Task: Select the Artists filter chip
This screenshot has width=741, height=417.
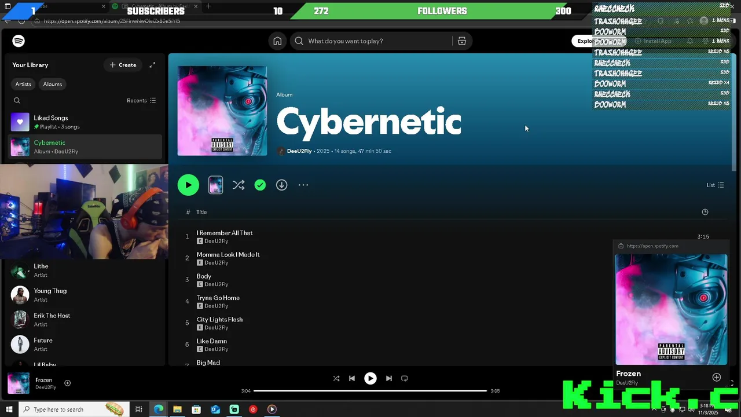Action: (x=23, y=84)
